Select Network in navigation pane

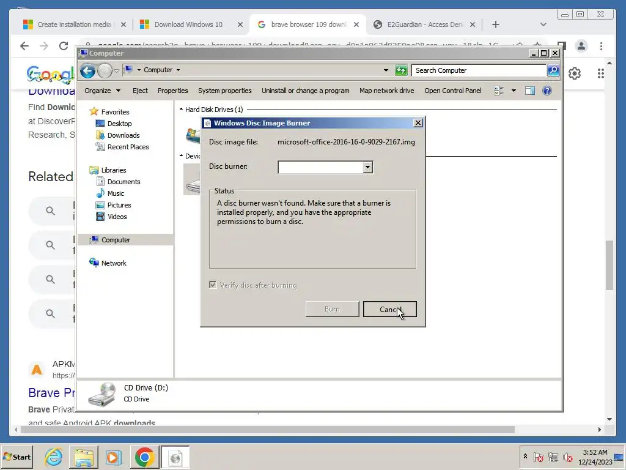[114, 263]
